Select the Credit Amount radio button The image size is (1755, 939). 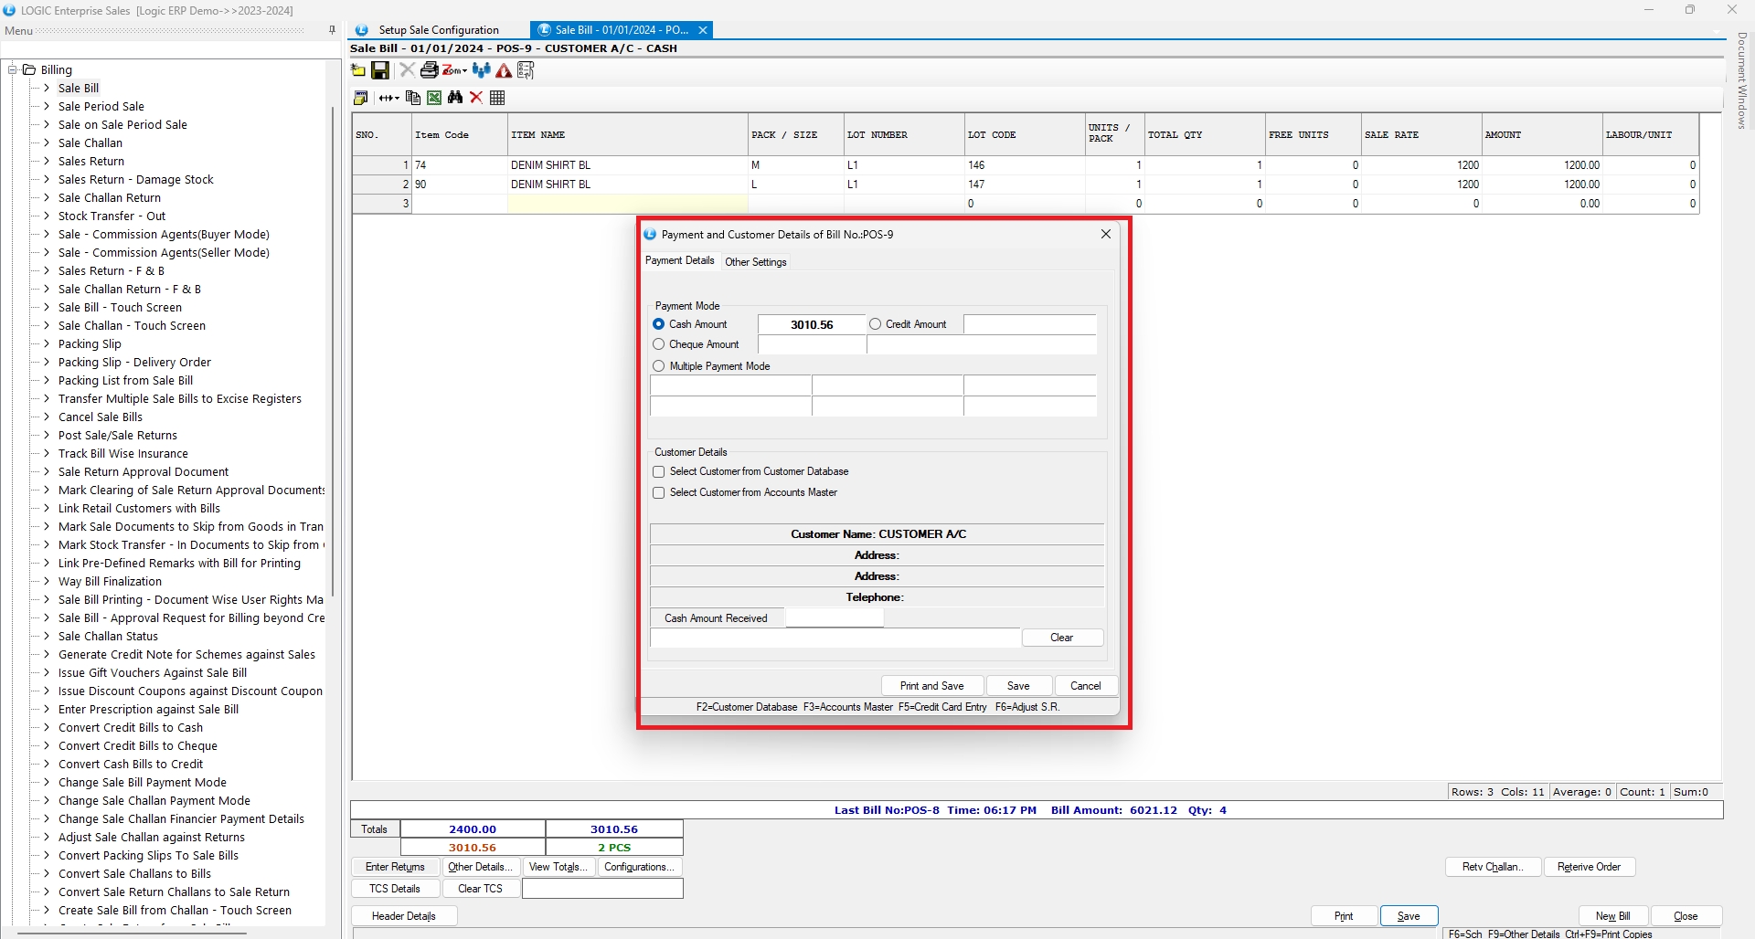pos(876,324)
